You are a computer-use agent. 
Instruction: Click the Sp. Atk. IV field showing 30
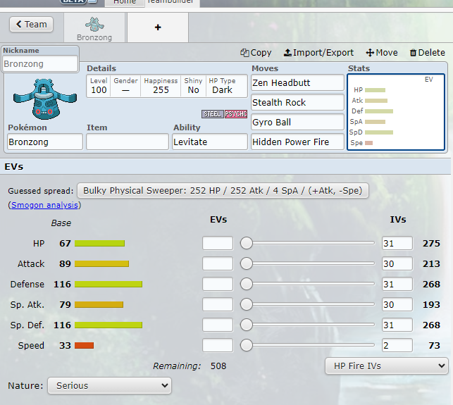397,304
